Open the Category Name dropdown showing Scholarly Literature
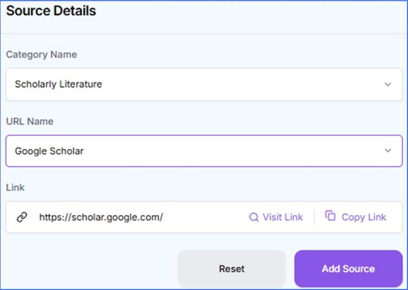 [204, 84]
